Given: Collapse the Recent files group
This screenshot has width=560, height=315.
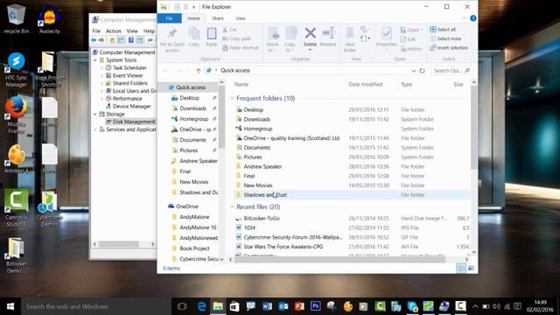Looking at the screenshot, I should pos(232,206).
